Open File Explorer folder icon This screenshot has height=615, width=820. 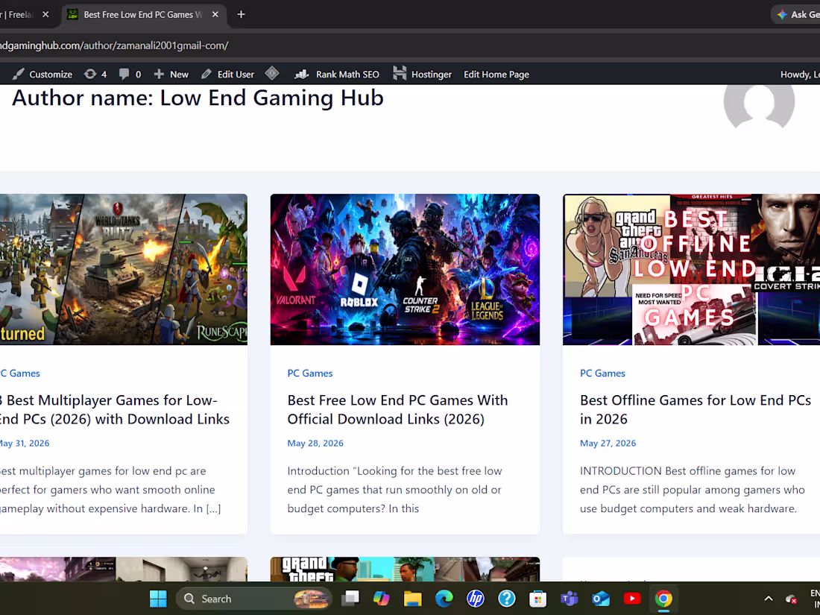click(413, 599)
